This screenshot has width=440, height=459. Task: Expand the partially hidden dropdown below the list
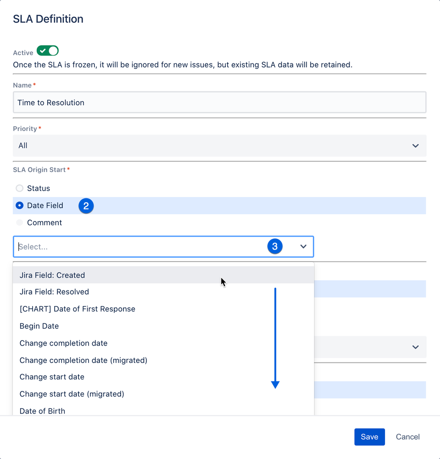[415, 347]
